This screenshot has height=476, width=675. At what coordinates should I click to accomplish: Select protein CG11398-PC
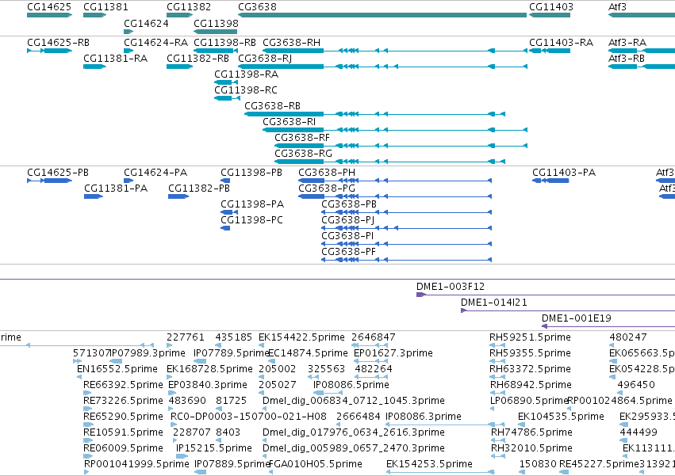tap(251, 220)
